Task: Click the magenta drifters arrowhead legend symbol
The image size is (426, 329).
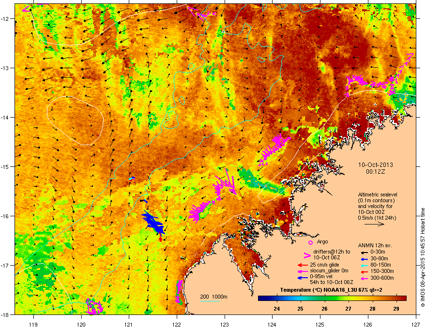Action: pos(307,255)
